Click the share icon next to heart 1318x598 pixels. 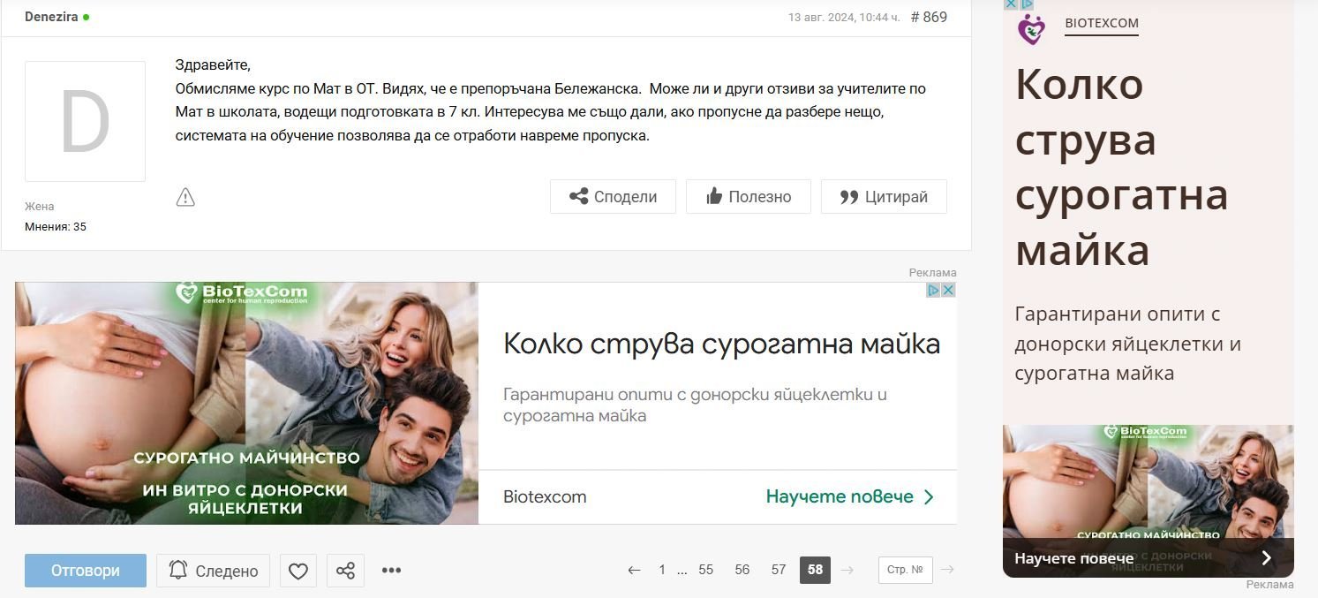tap(345, 571)
